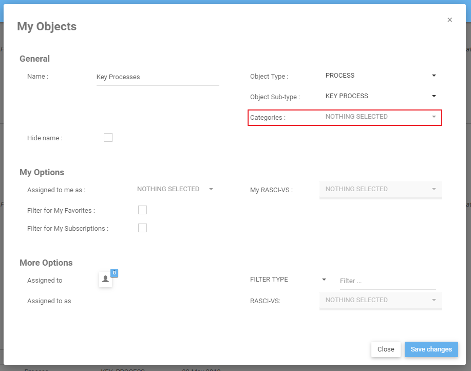Check Filter for My Subscriptions box
The image size is (471, 371).
pyautogui.click(x=142, y=228)
